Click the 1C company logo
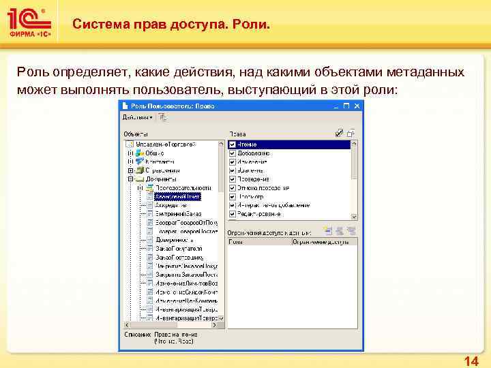Screen dimensions: 491x368 coord(29,23)
